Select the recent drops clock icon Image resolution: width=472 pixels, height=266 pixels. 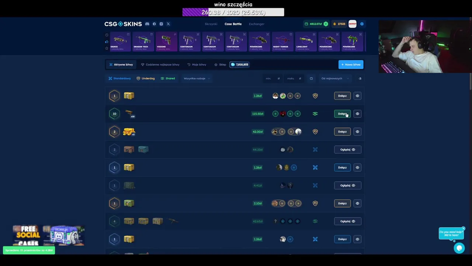click(x=107, y=35)
